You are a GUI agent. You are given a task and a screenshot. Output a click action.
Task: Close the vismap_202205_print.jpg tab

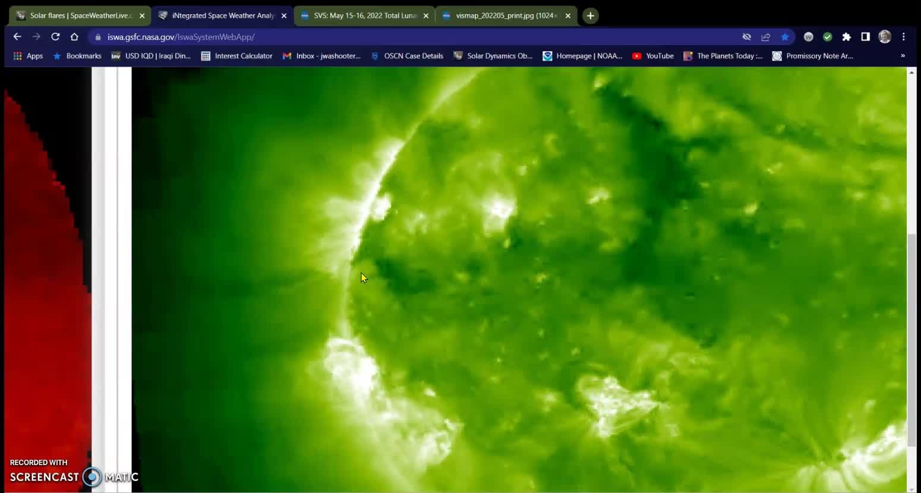click(x=568, y=16)
